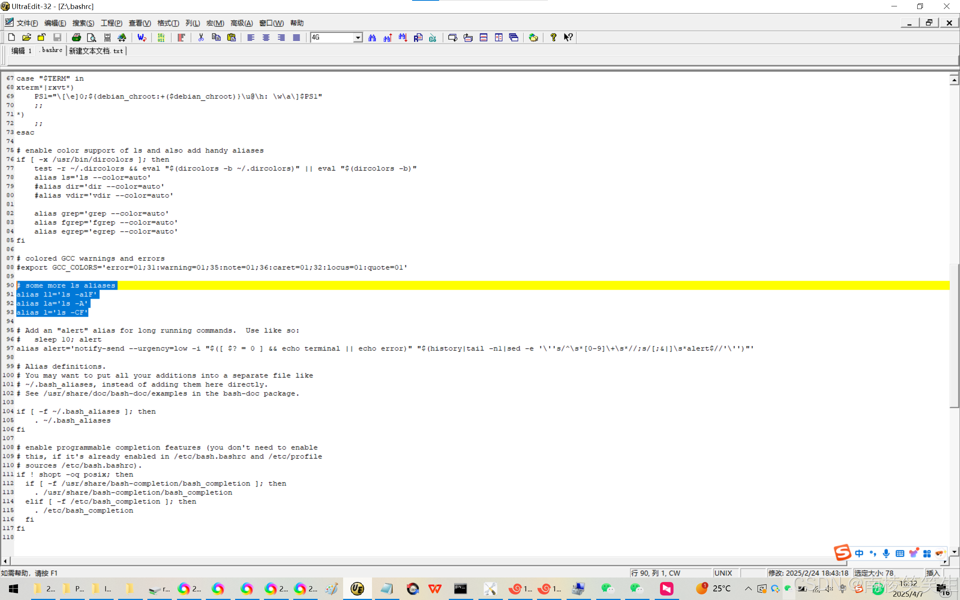Click the scroll down arrow button

point(954,552)
